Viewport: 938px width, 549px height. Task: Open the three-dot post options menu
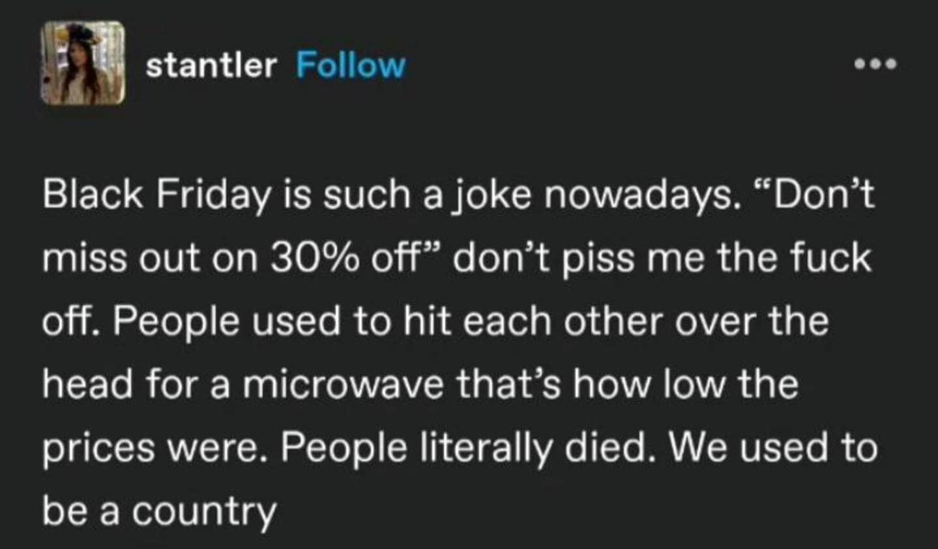(x=876, y=64)
